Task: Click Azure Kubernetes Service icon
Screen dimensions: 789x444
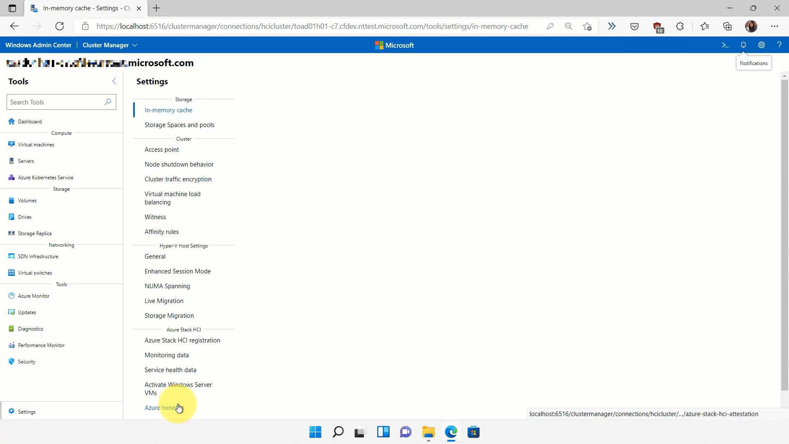Action: pyautogui.click(x=12, y=177)
